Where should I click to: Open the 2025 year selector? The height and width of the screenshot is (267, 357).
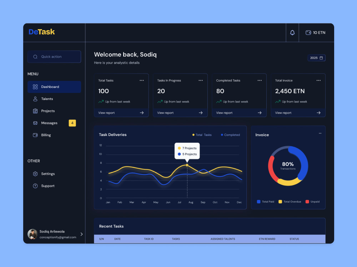316,58
